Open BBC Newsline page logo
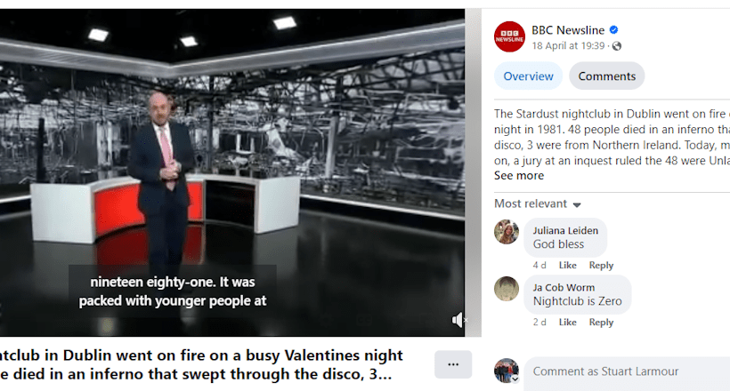This screenshot has width=730, height=391. tap(509, 36)
